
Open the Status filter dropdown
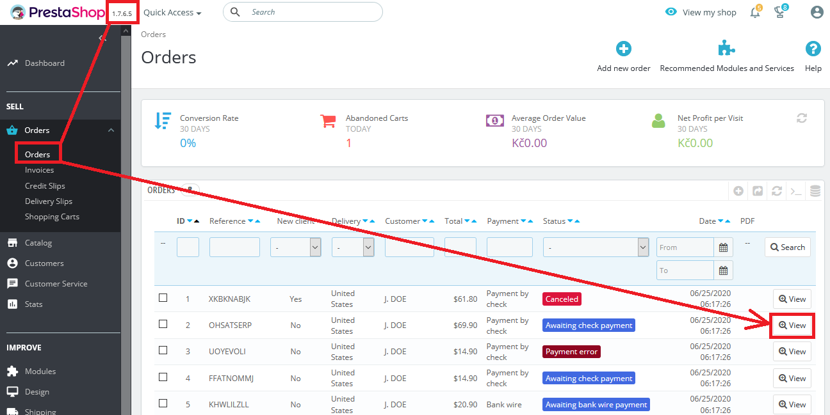596,247
